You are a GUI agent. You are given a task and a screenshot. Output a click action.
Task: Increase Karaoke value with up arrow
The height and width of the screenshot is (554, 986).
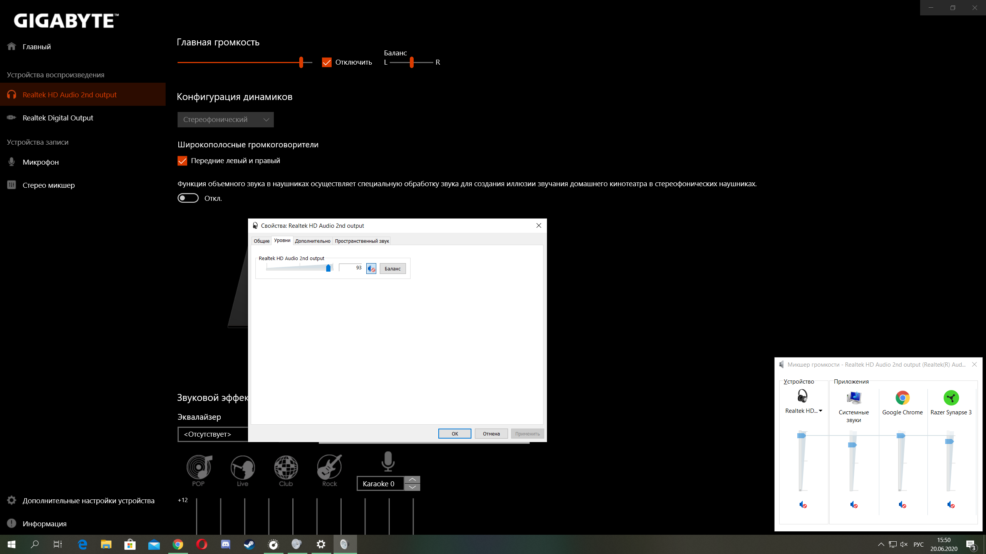click(412, 480)
